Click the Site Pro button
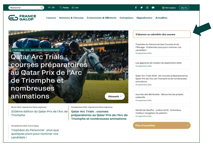The image size is (213, 146). [184, 8]
